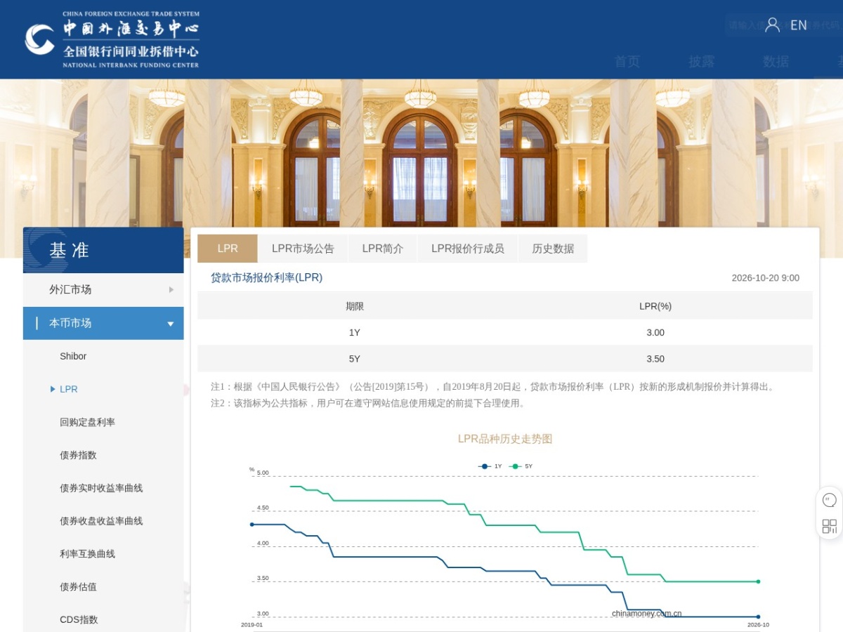This screenshot has width=843, height=632.
Task: Collapse 本币市场 dropdown arrow
Action: [x=170, y=324]
